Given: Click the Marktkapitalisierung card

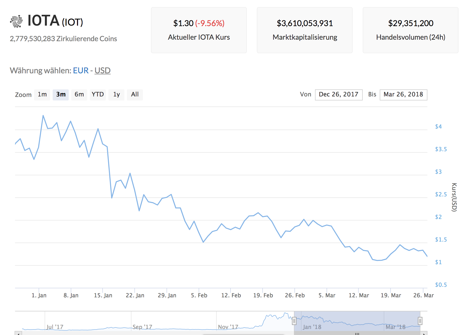Looking at the screenshot, I should [x=305, y=30].
